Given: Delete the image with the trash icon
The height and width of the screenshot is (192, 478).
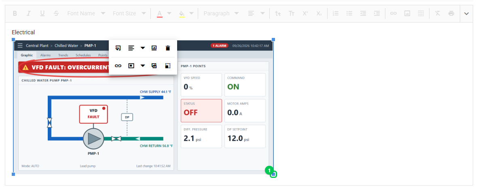Looking at the screenshot, I should point(168,48).
